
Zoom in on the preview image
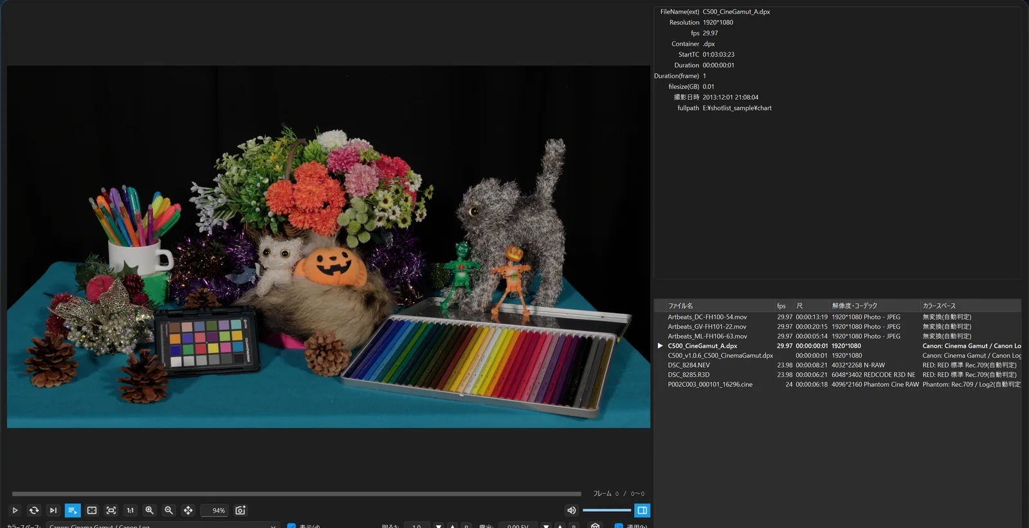(x=150, y=511)
